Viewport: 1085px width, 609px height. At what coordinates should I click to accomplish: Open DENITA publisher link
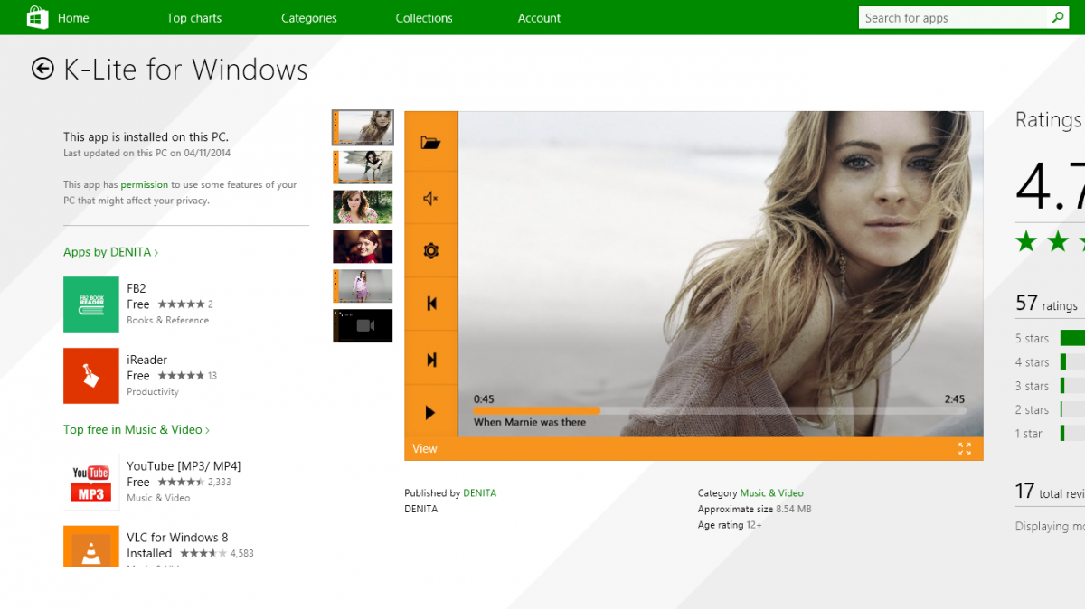coord(479,493)
